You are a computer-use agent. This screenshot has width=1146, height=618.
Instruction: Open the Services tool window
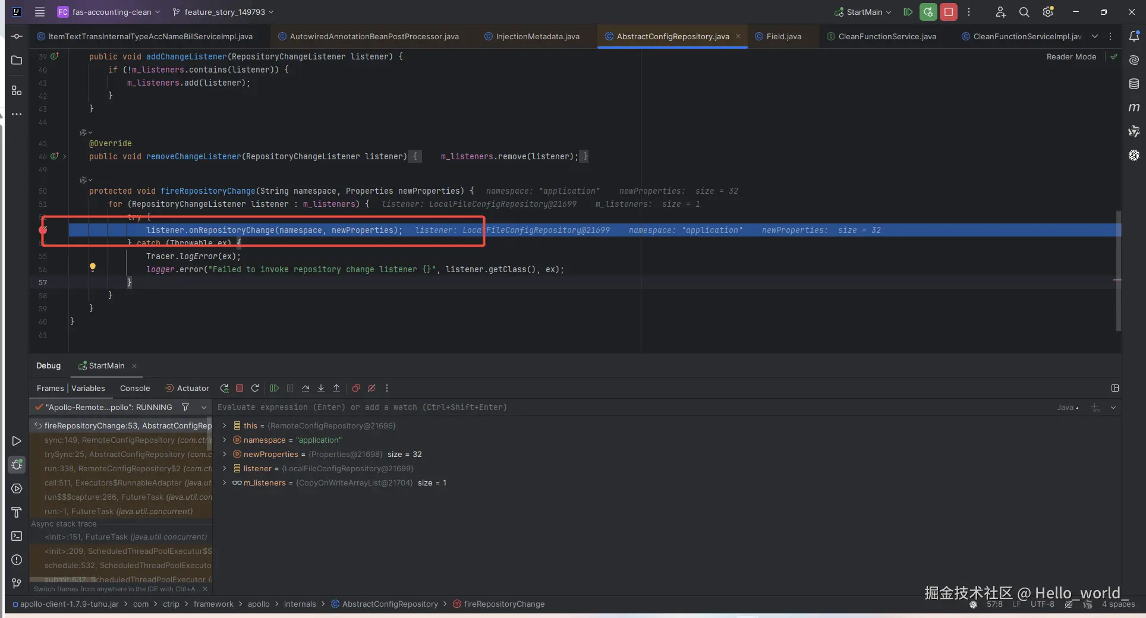tap(17, 488)
